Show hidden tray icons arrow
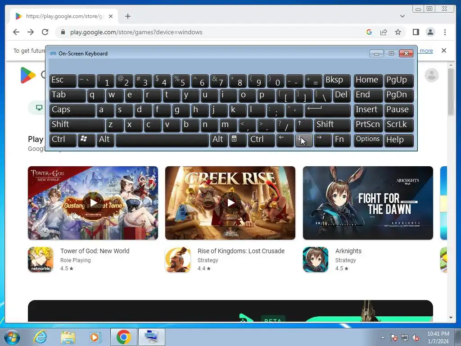 pos(383,337)
